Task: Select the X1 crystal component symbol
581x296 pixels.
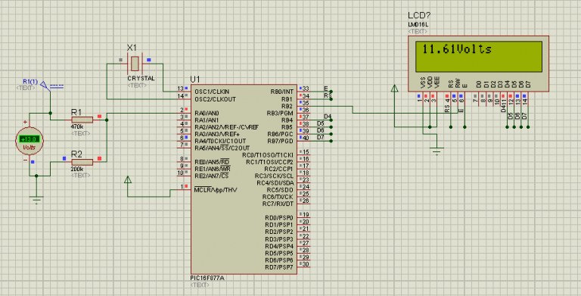Action: pos(135,64)
